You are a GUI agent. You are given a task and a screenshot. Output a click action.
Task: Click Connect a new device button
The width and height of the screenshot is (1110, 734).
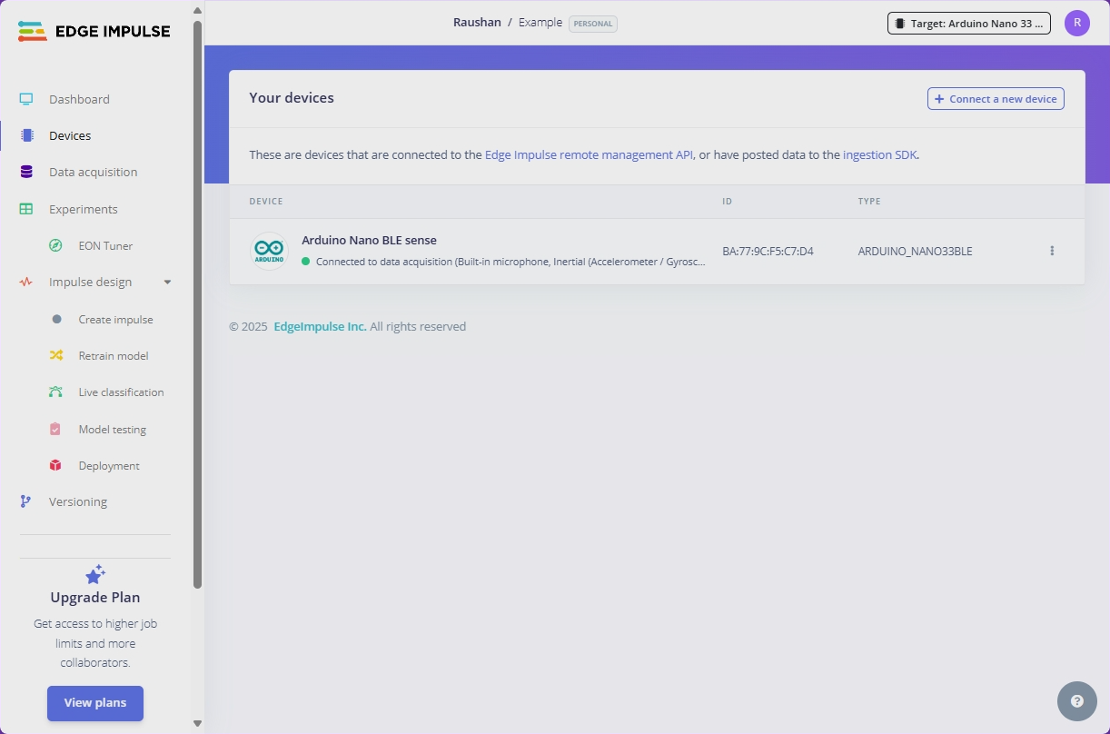[x=996, y=99]
